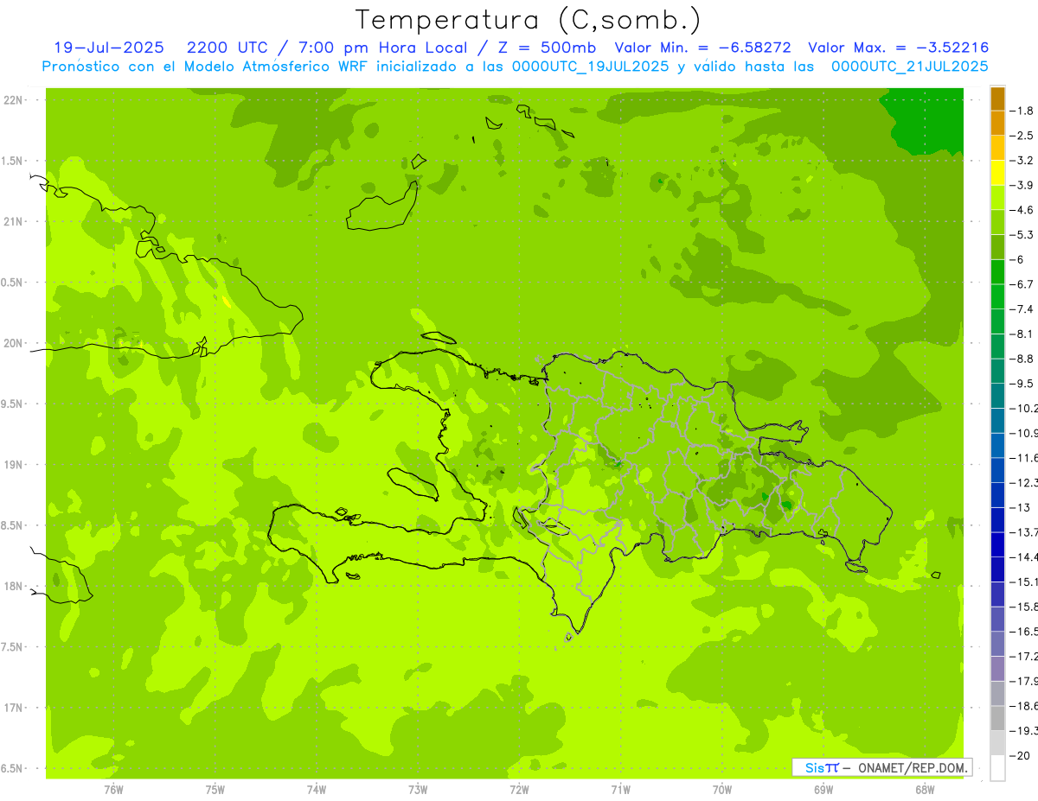Click the "72W" longitude label
1038x801 pixels.
(x=519, y=790)
